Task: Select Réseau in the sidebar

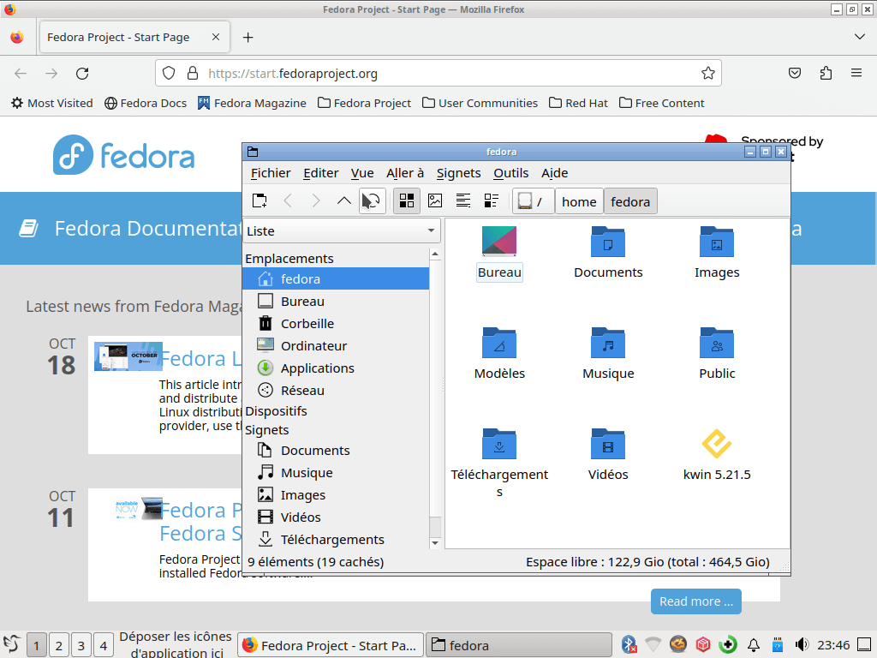Action: click(x=336, y=391)
